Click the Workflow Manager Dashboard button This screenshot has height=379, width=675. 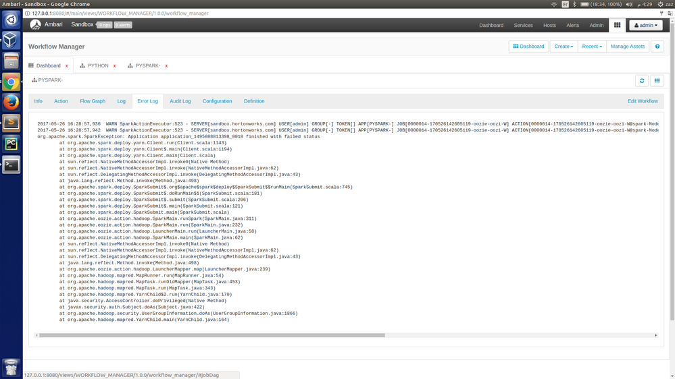tap(528, 47)
